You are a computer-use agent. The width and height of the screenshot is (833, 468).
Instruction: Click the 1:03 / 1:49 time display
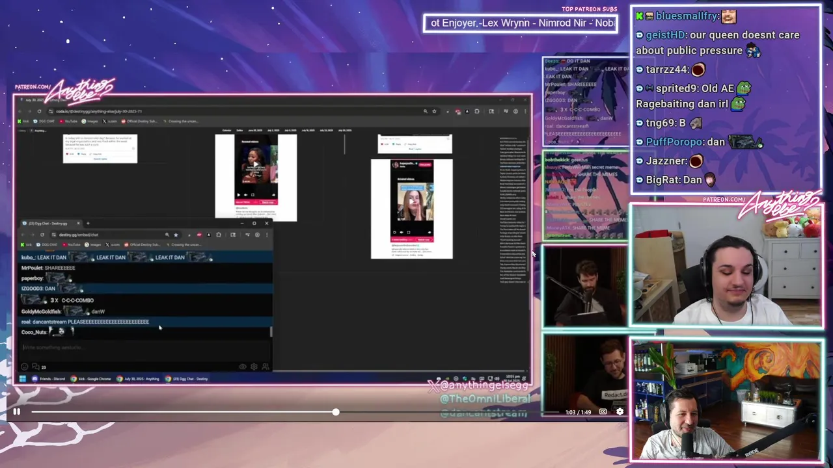[578, 412]
